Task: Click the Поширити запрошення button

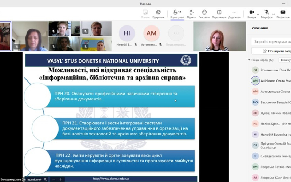Action: pyautogui.click(x=271, y=51)
